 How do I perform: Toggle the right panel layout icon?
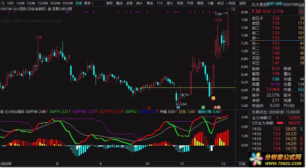pyautogui.click(x=233, y=9)
